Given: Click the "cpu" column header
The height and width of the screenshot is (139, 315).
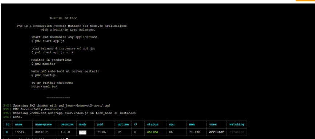Looking at the screenshot, I should [x=172, y=125].
